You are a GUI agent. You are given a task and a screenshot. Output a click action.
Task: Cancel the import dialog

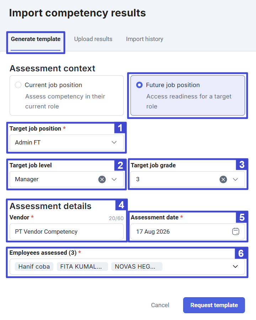pos(160,305)
